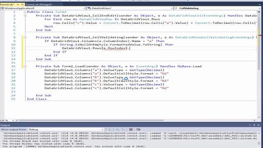
Task: Click underlined 'e.RowIndex' on line 11
Action: pyautogui.click(x=114, y=49)
